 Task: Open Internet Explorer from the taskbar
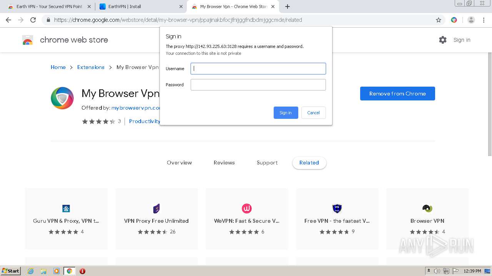tap(31, 271)
